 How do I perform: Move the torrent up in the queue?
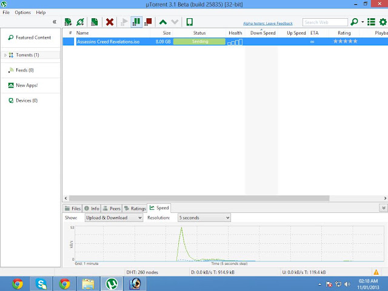163,22
